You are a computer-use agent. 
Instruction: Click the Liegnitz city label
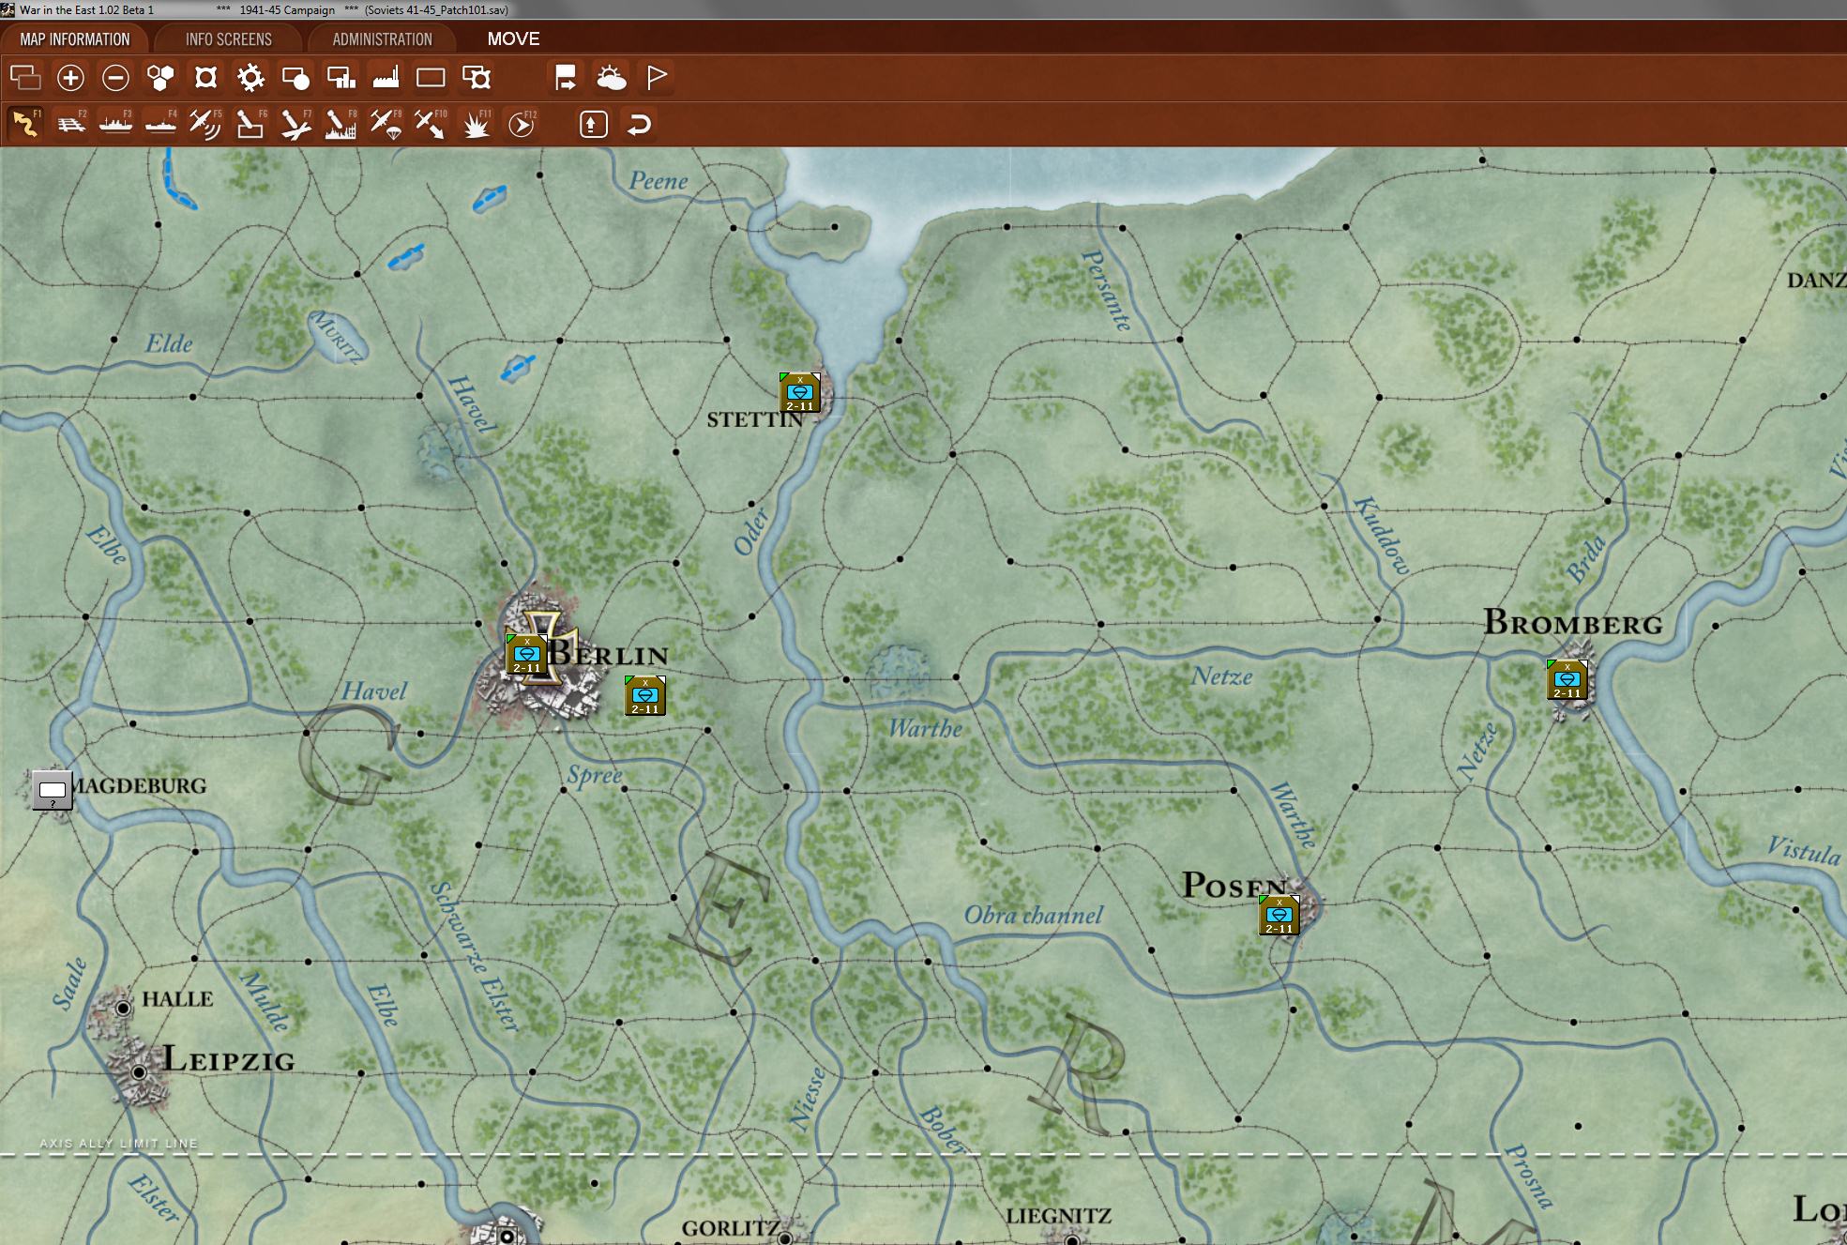[1058, 1216]
